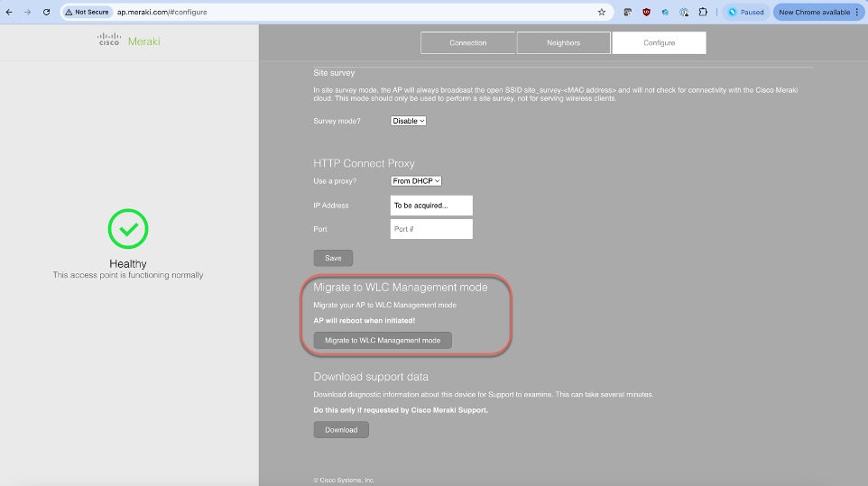Click the Healthy status text

[x=128, y=263]
